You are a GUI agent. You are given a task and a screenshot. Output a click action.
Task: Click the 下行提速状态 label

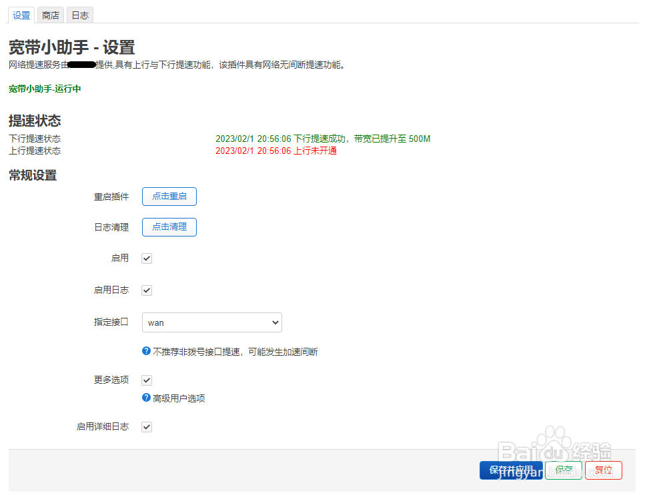(x=35, y=139)
